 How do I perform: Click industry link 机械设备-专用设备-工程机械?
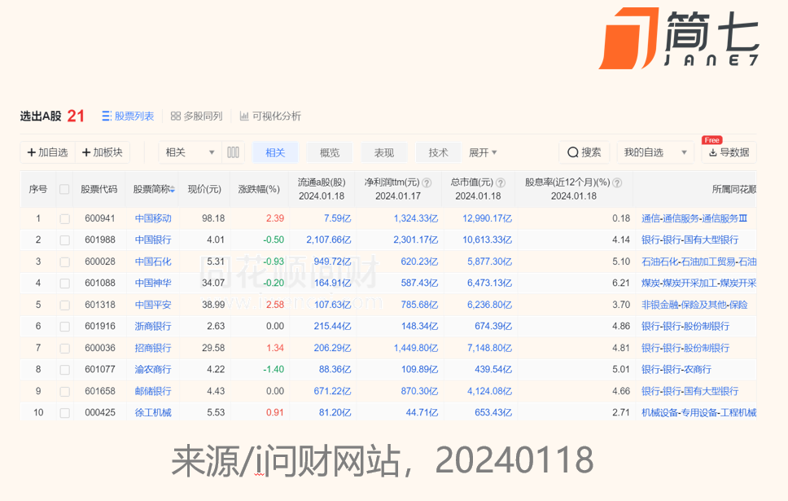(699, 412)
